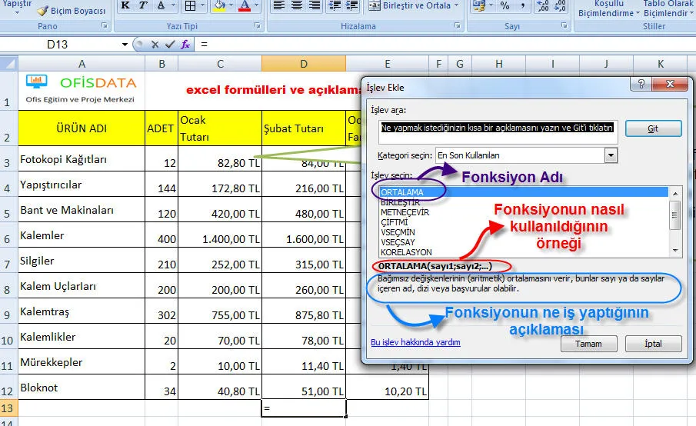696x426 pixels.
Task: Open the Kategori seçin dropdown
Action: click(611, 155)
